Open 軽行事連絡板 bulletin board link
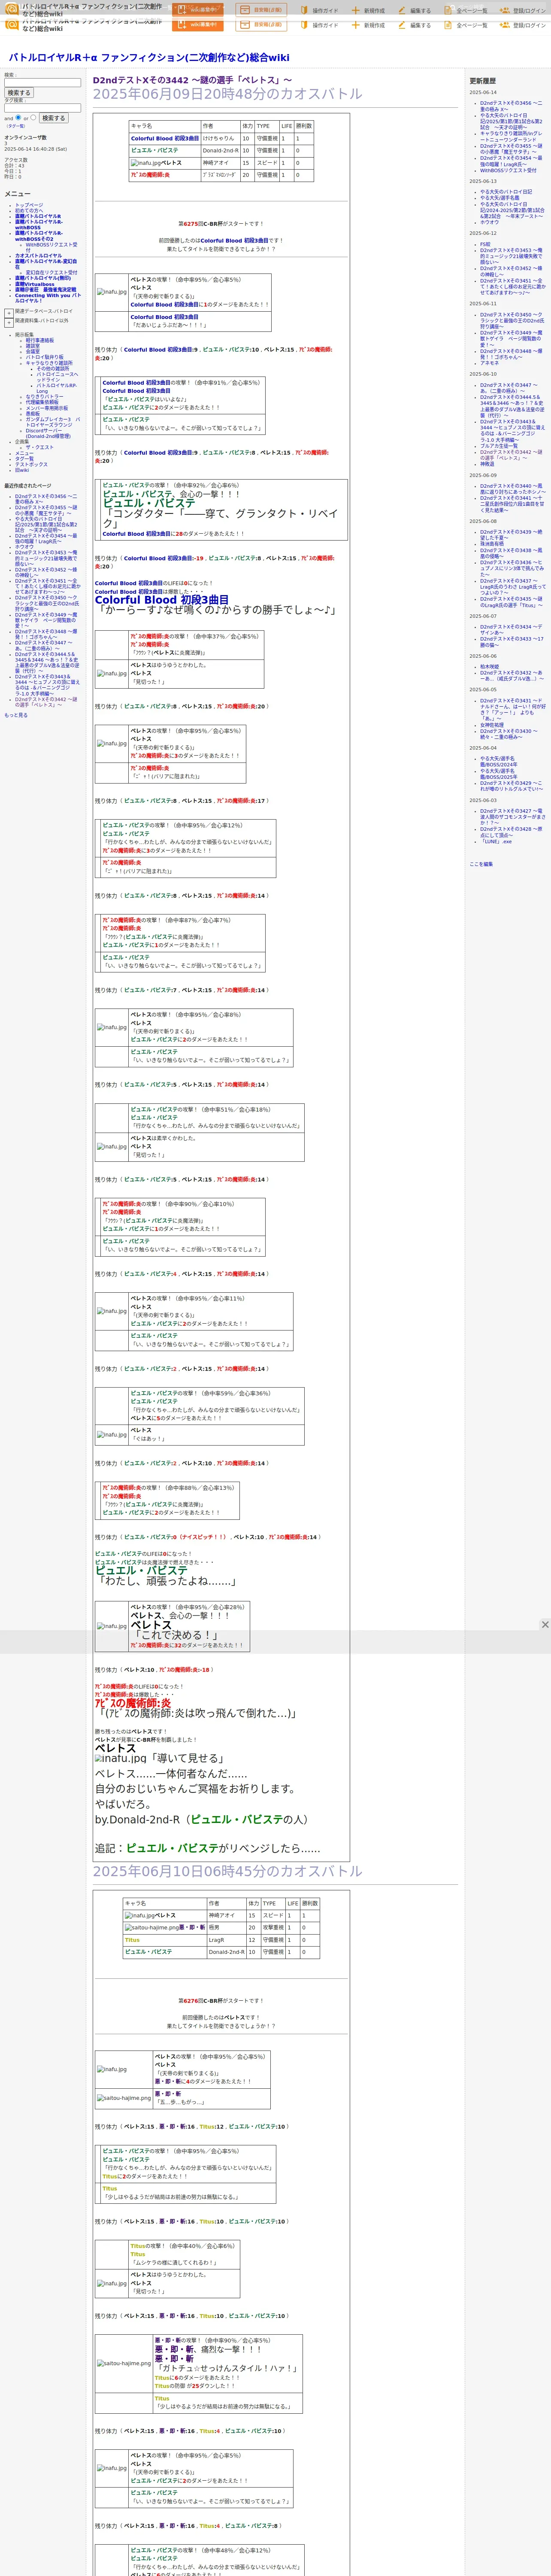Viewport: 551px width, 2576px height. (40, 340)
